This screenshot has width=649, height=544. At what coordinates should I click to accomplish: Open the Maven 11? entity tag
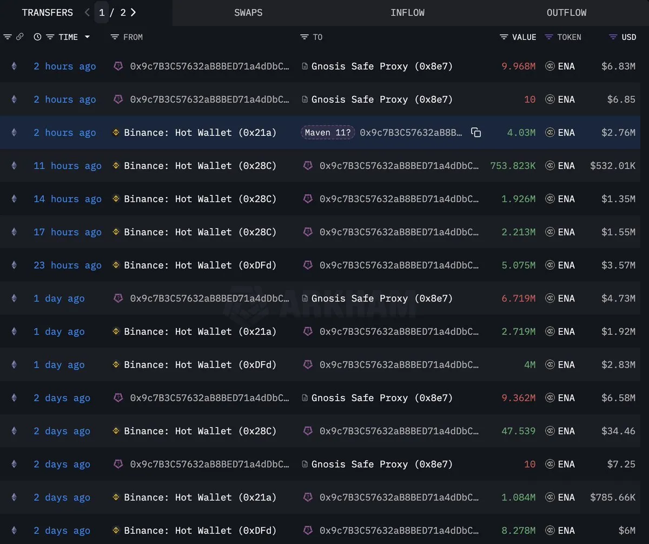(x=328, y=133)
